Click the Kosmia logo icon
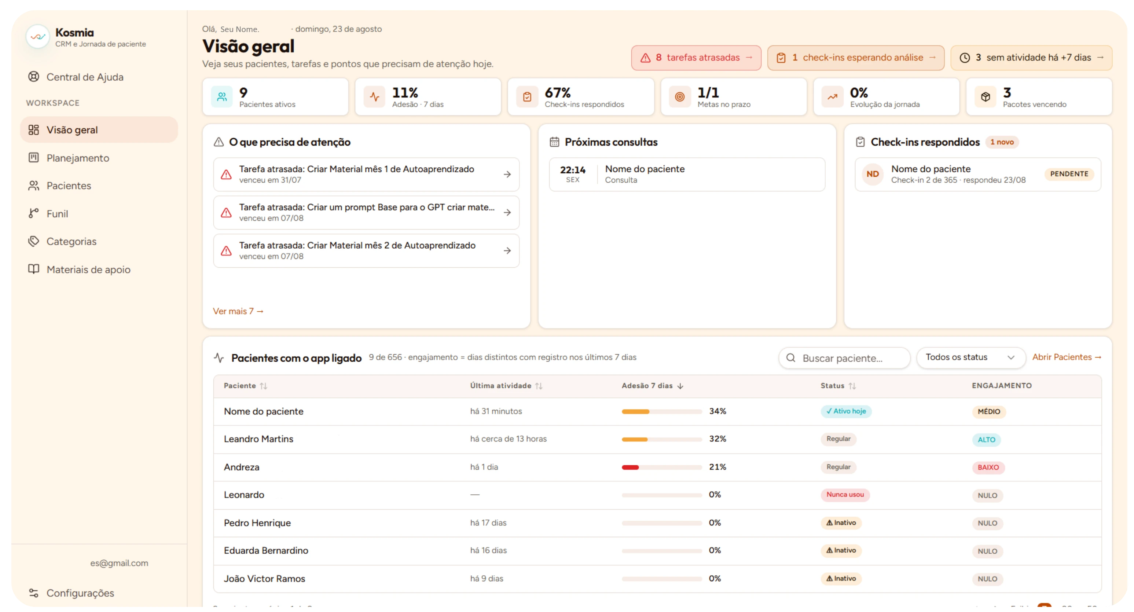Screen dimensions: 1134x612 [x=37, y=37]
